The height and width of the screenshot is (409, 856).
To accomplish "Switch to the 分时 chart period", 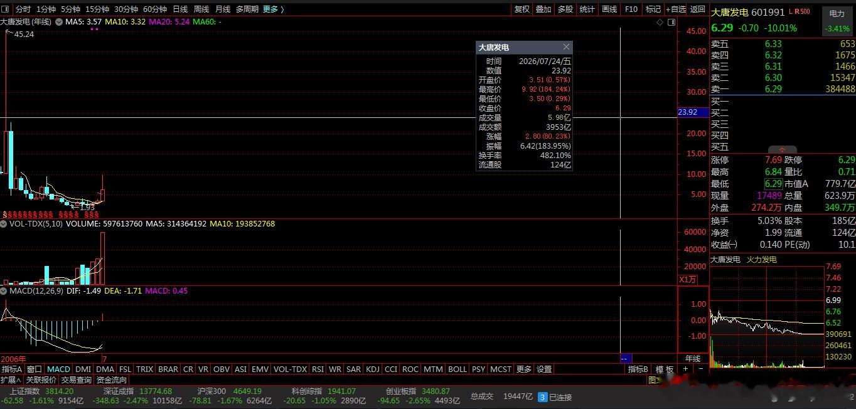I will (x=23, y=9).
